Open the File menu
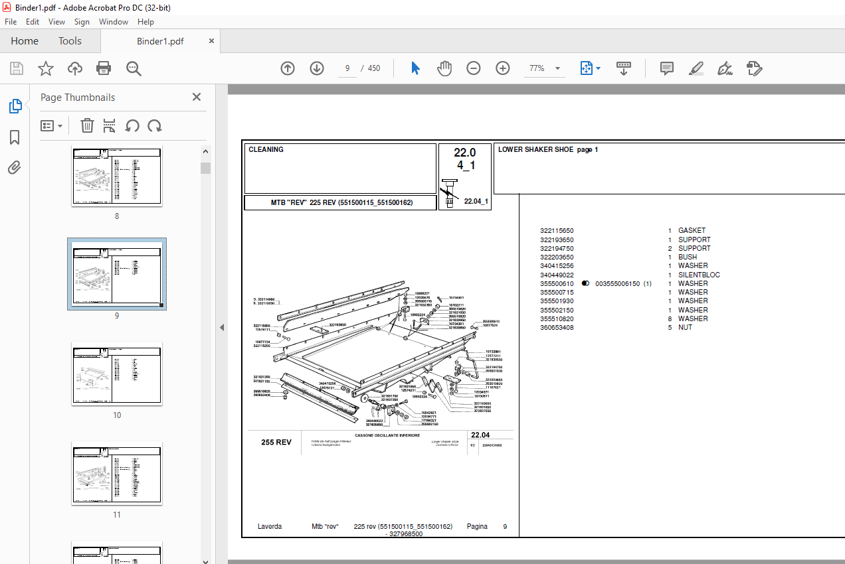 point(11,22)
